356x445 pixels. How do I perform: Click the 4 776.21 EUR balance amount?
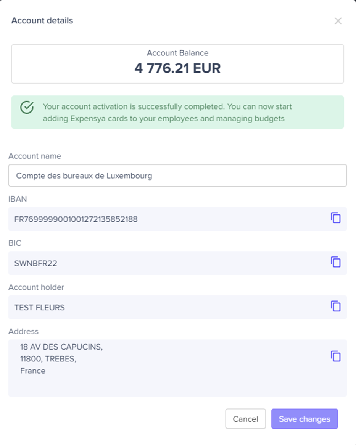pos(177,68)
